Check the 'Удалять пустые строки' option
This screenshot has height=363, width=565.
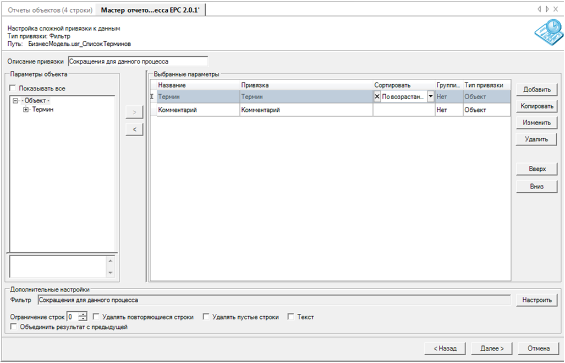[x=206, y=317]
